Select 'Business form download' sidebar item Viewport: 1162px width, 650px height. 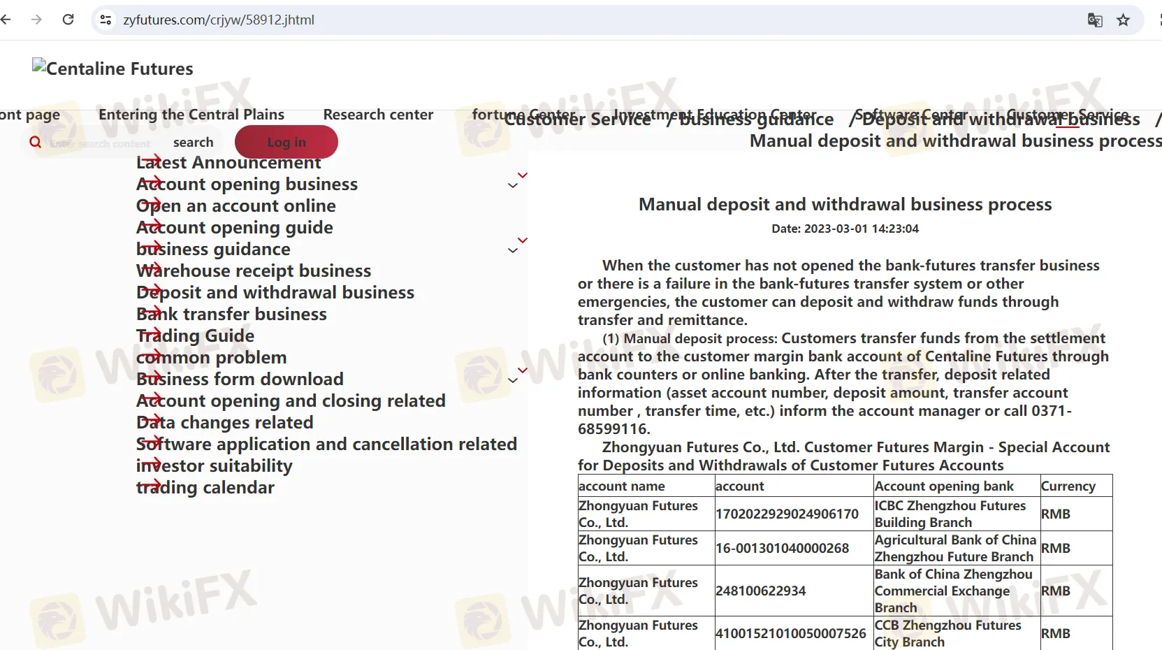(x=240, y=379)
